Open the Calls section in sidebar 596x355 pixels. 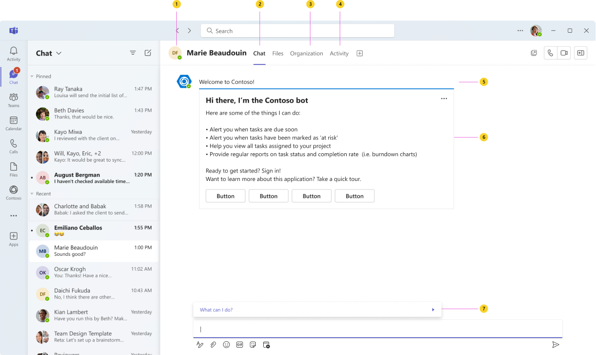click(x=13, y=146)
